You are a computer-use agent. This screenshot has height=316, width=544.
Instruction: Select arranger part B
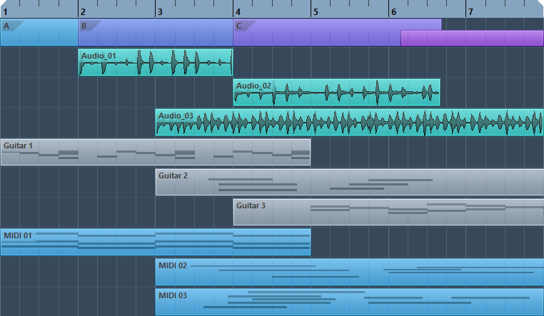pyautogui.click(x=156, y=33)
